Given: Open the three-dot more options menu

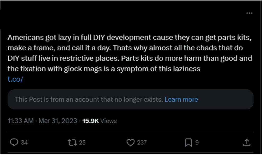Looking at the screenshot, I should [x=249, y=13].
